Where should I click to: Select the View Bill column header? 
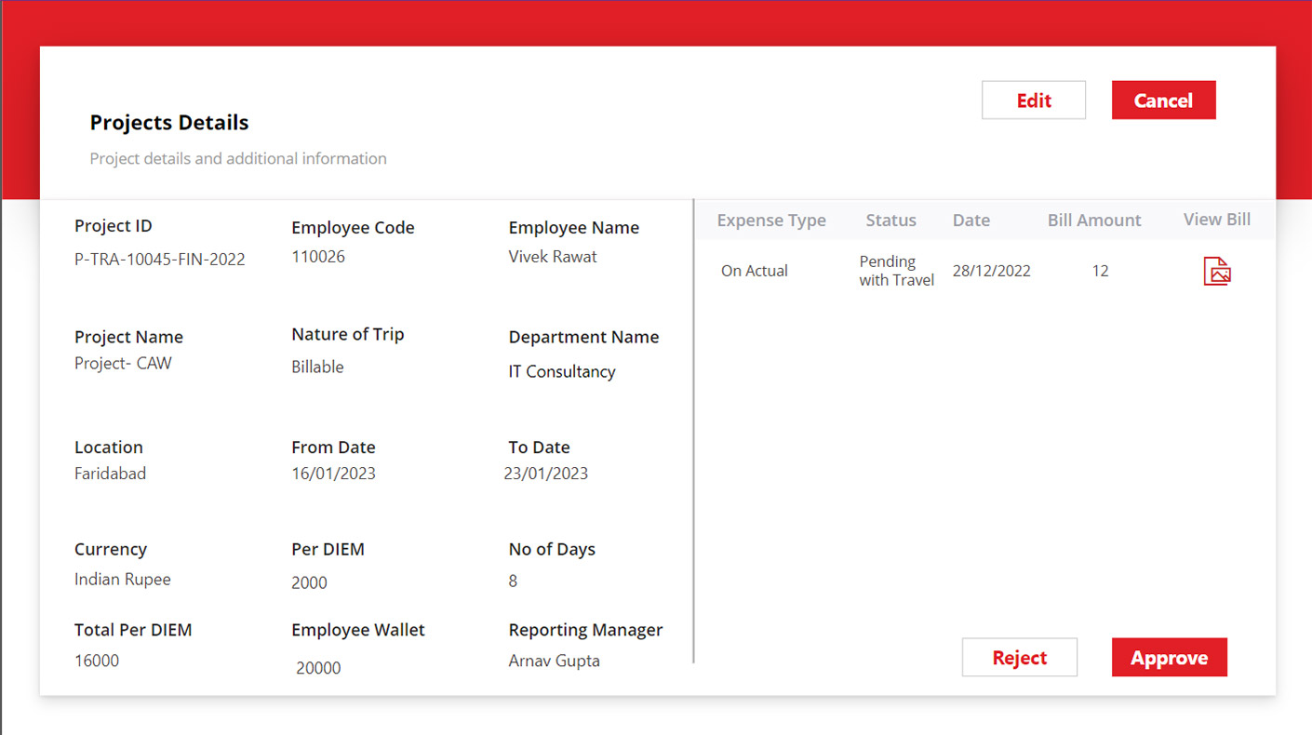(1217, 220)
